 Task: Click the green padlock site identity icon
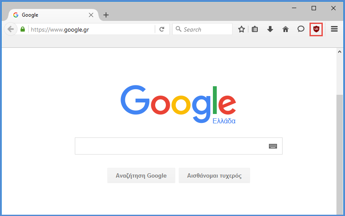pos(23,29)
